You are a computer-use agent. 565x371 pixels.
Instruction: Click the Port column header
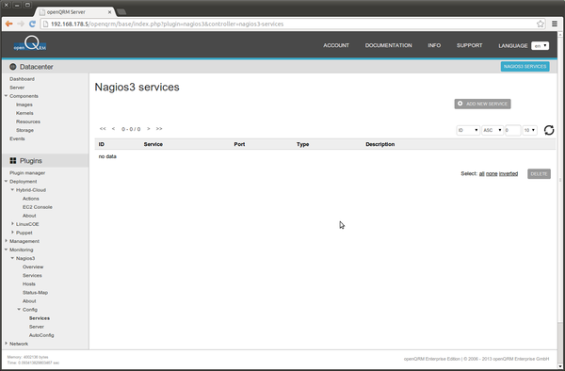[x=239, y=144]
